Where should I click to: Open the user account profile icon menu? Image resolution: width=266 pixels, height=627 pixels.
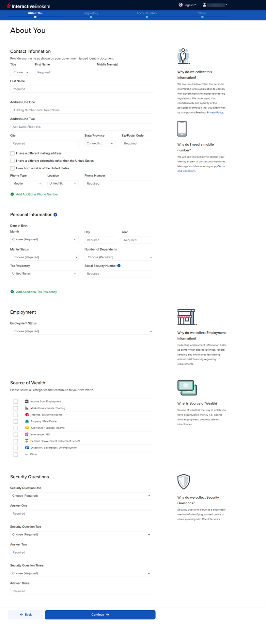205,5
